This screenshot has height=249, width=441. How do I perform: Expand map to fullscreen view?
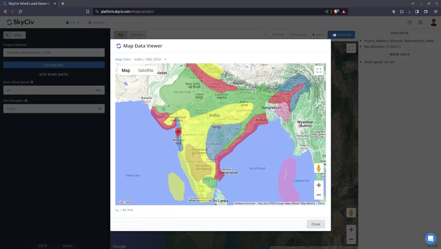click(x=319, y=70)
